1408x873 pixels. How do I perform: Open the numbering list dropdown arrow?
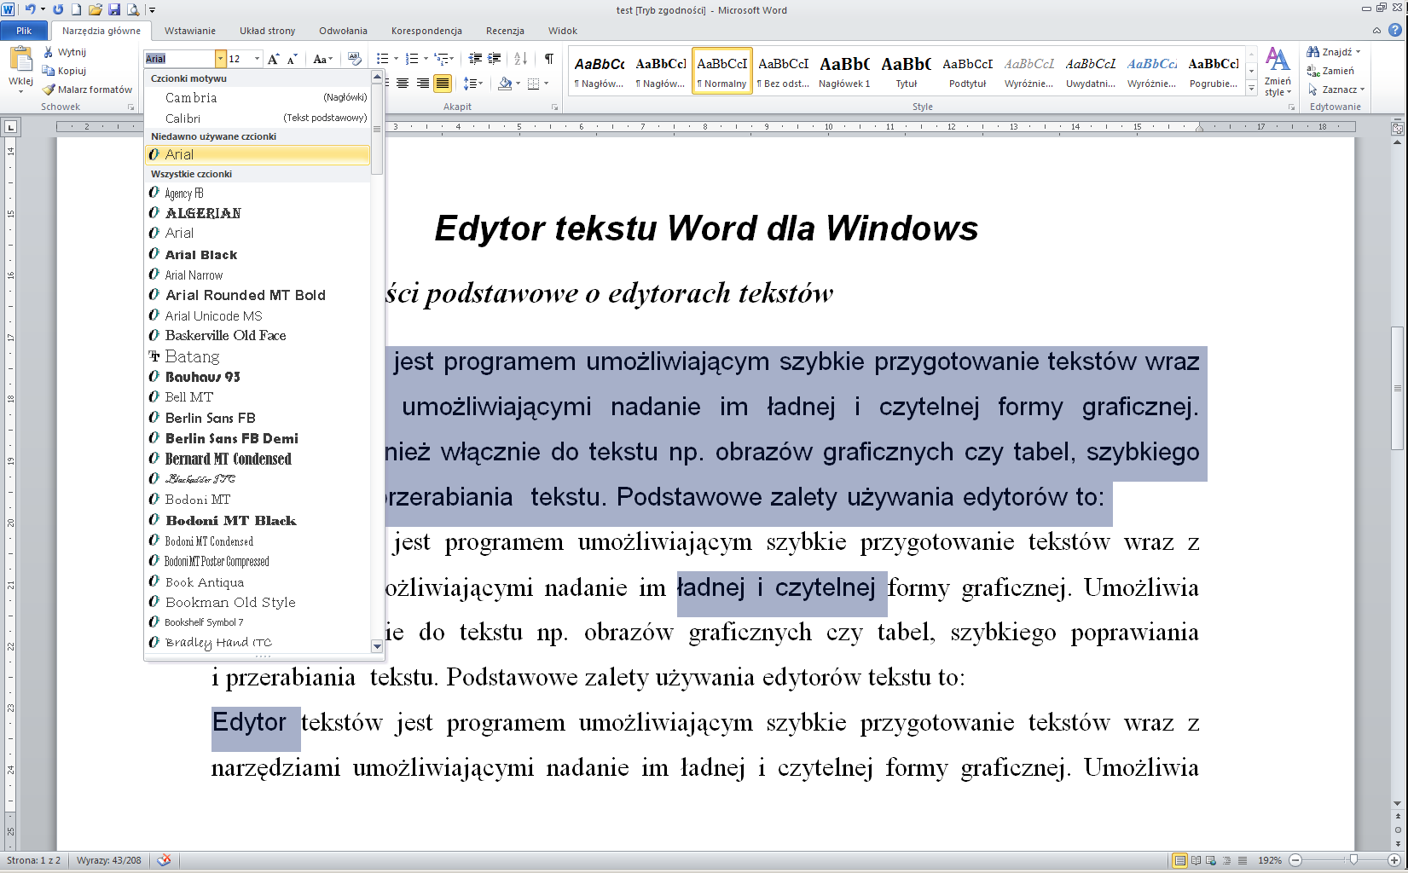click(426, 59)
